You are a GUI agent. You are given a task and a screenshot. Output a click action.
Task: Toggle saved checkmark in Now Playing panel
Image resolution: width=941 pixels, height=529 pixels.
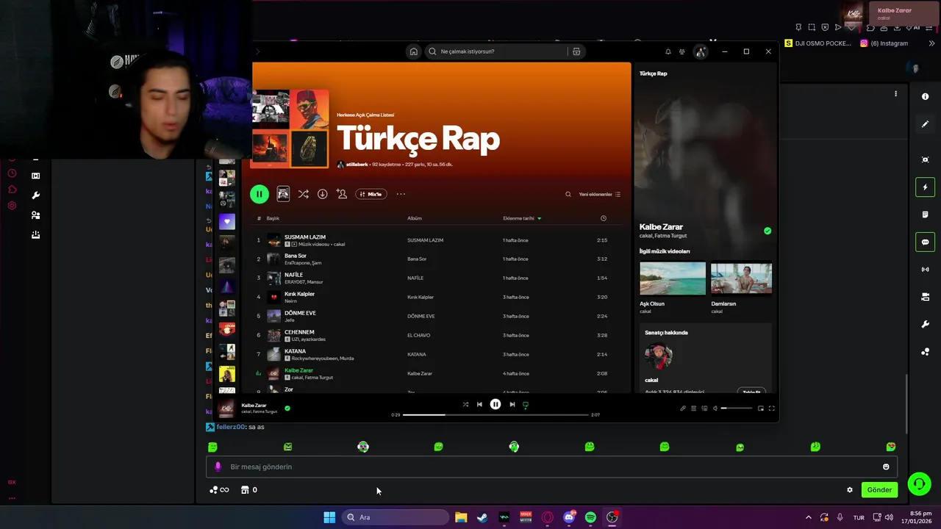(x=768, y=231)
